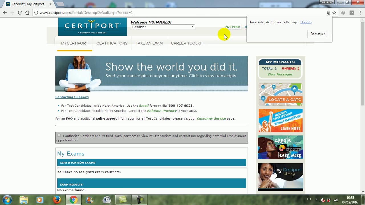Open the browser home page icon
365x205 pixels.
point(27,13)
